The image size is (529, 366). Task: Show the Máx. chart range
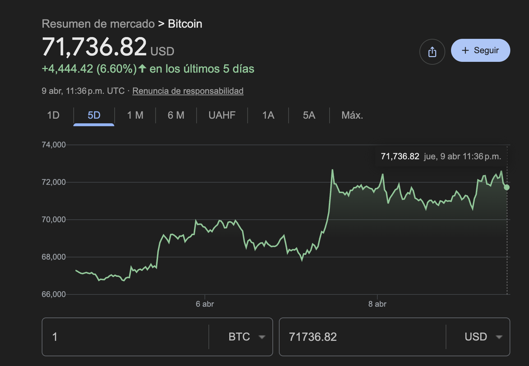[x=352, y=115]
